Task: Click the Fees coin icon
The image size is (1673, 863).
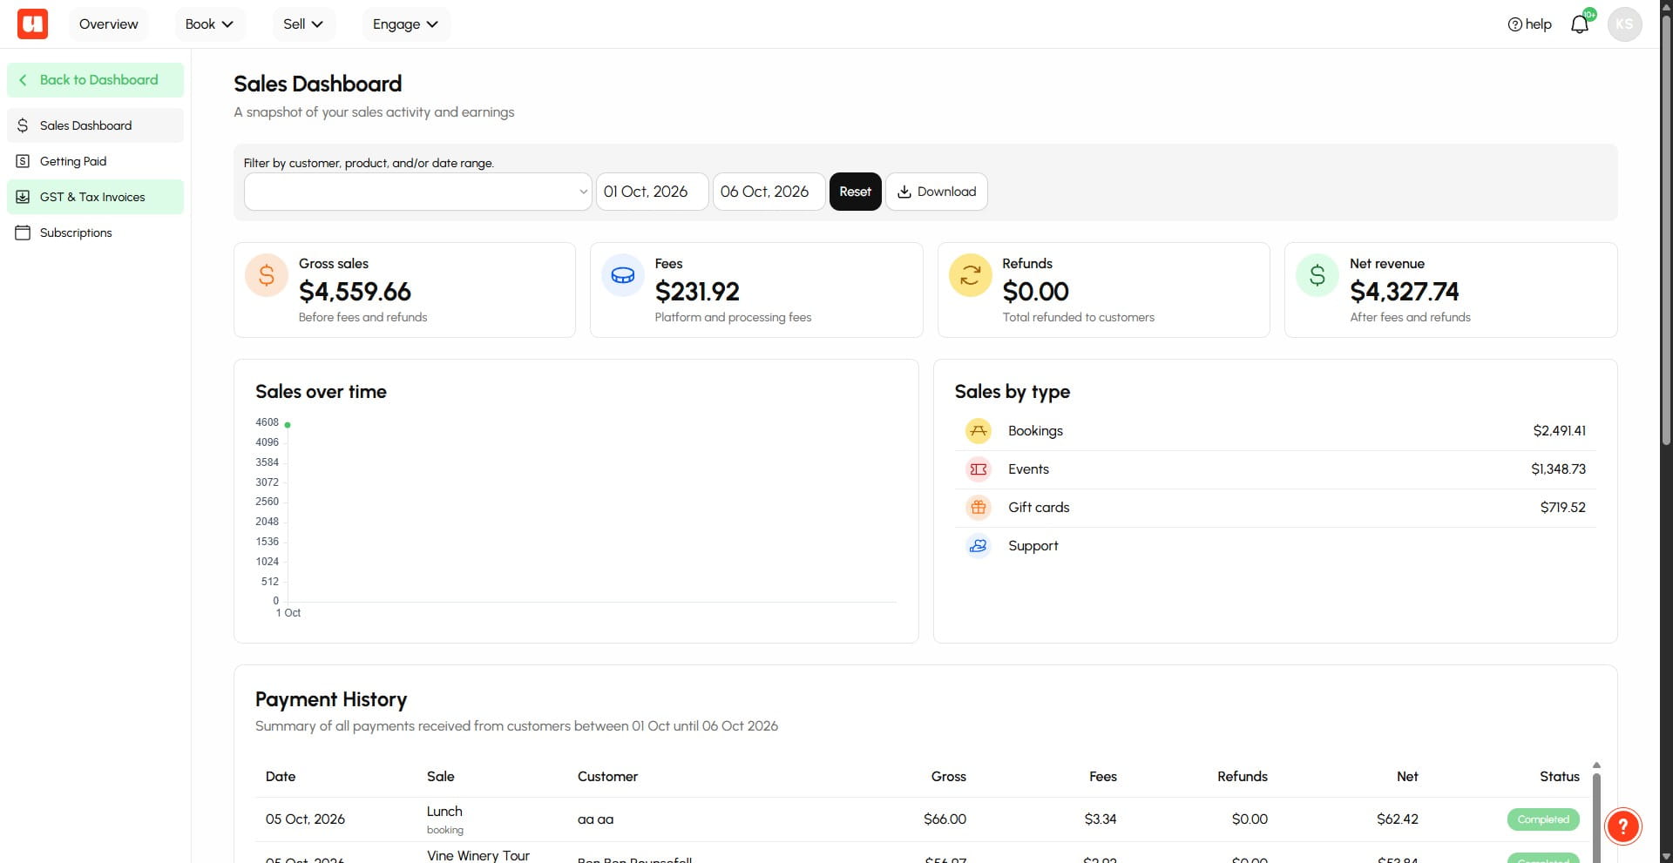Action: pyautogui.click(x=623, y=275)
